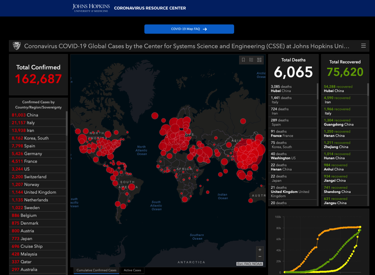The height and width of the screenshot is (275, 375).
Task: Zoom out with the map minus button
Action: [x=260, y=257]
